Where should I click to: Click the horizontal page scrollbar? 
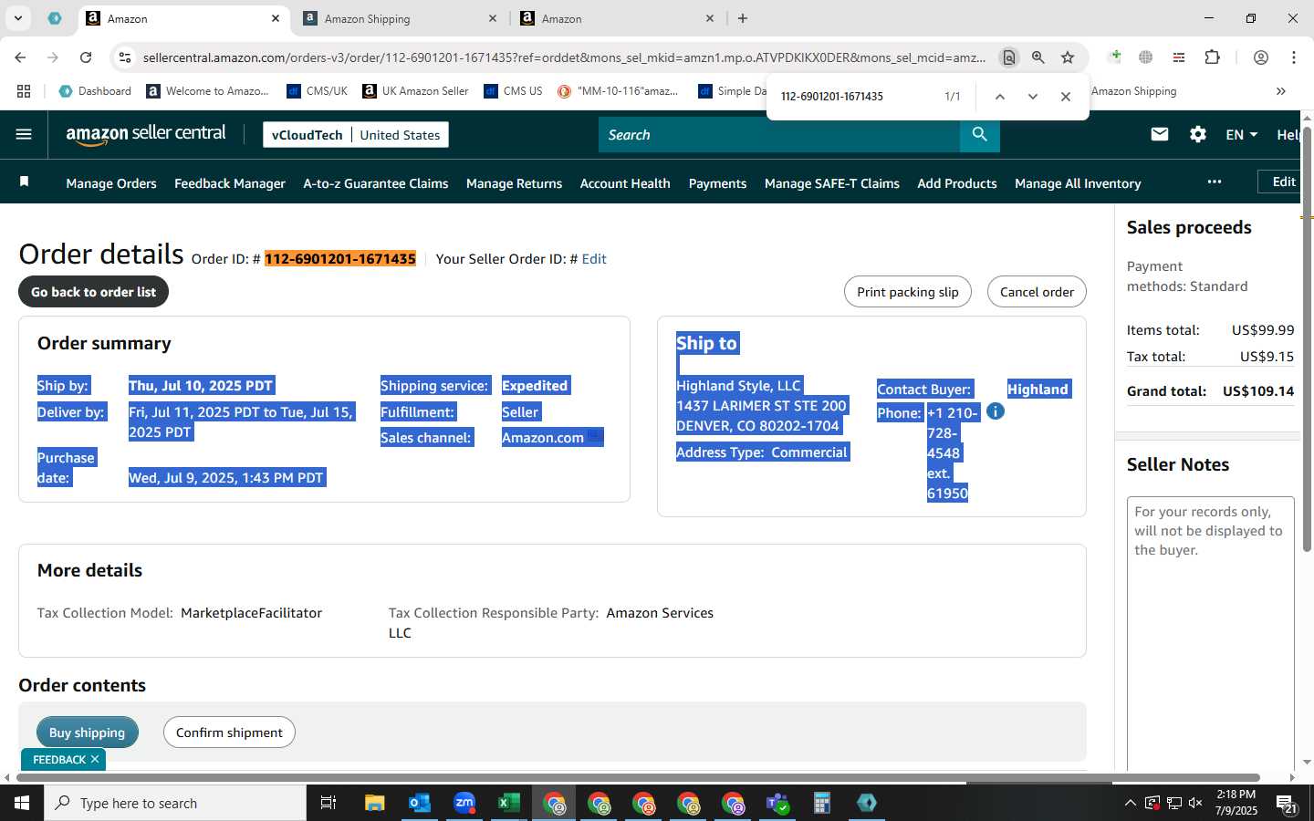639,778
